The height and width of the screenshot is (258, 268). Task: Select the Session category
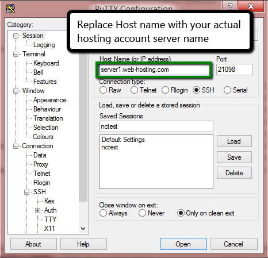click(33, 36)
